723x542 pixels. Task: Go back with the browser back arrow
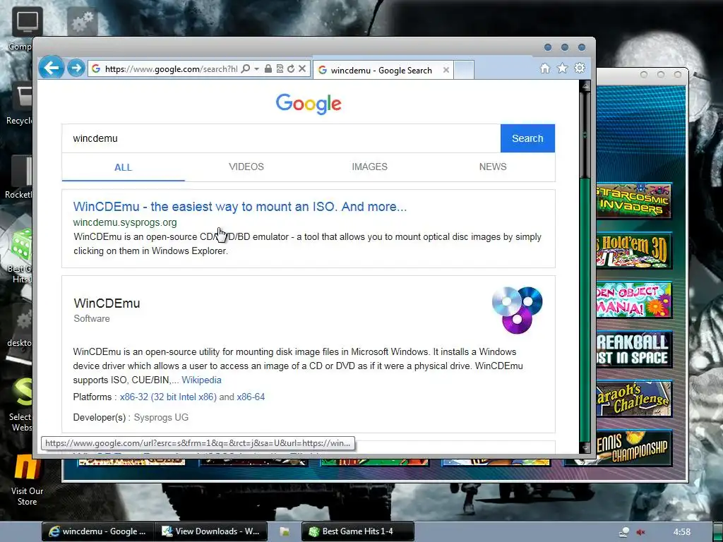tap(51, 68)
